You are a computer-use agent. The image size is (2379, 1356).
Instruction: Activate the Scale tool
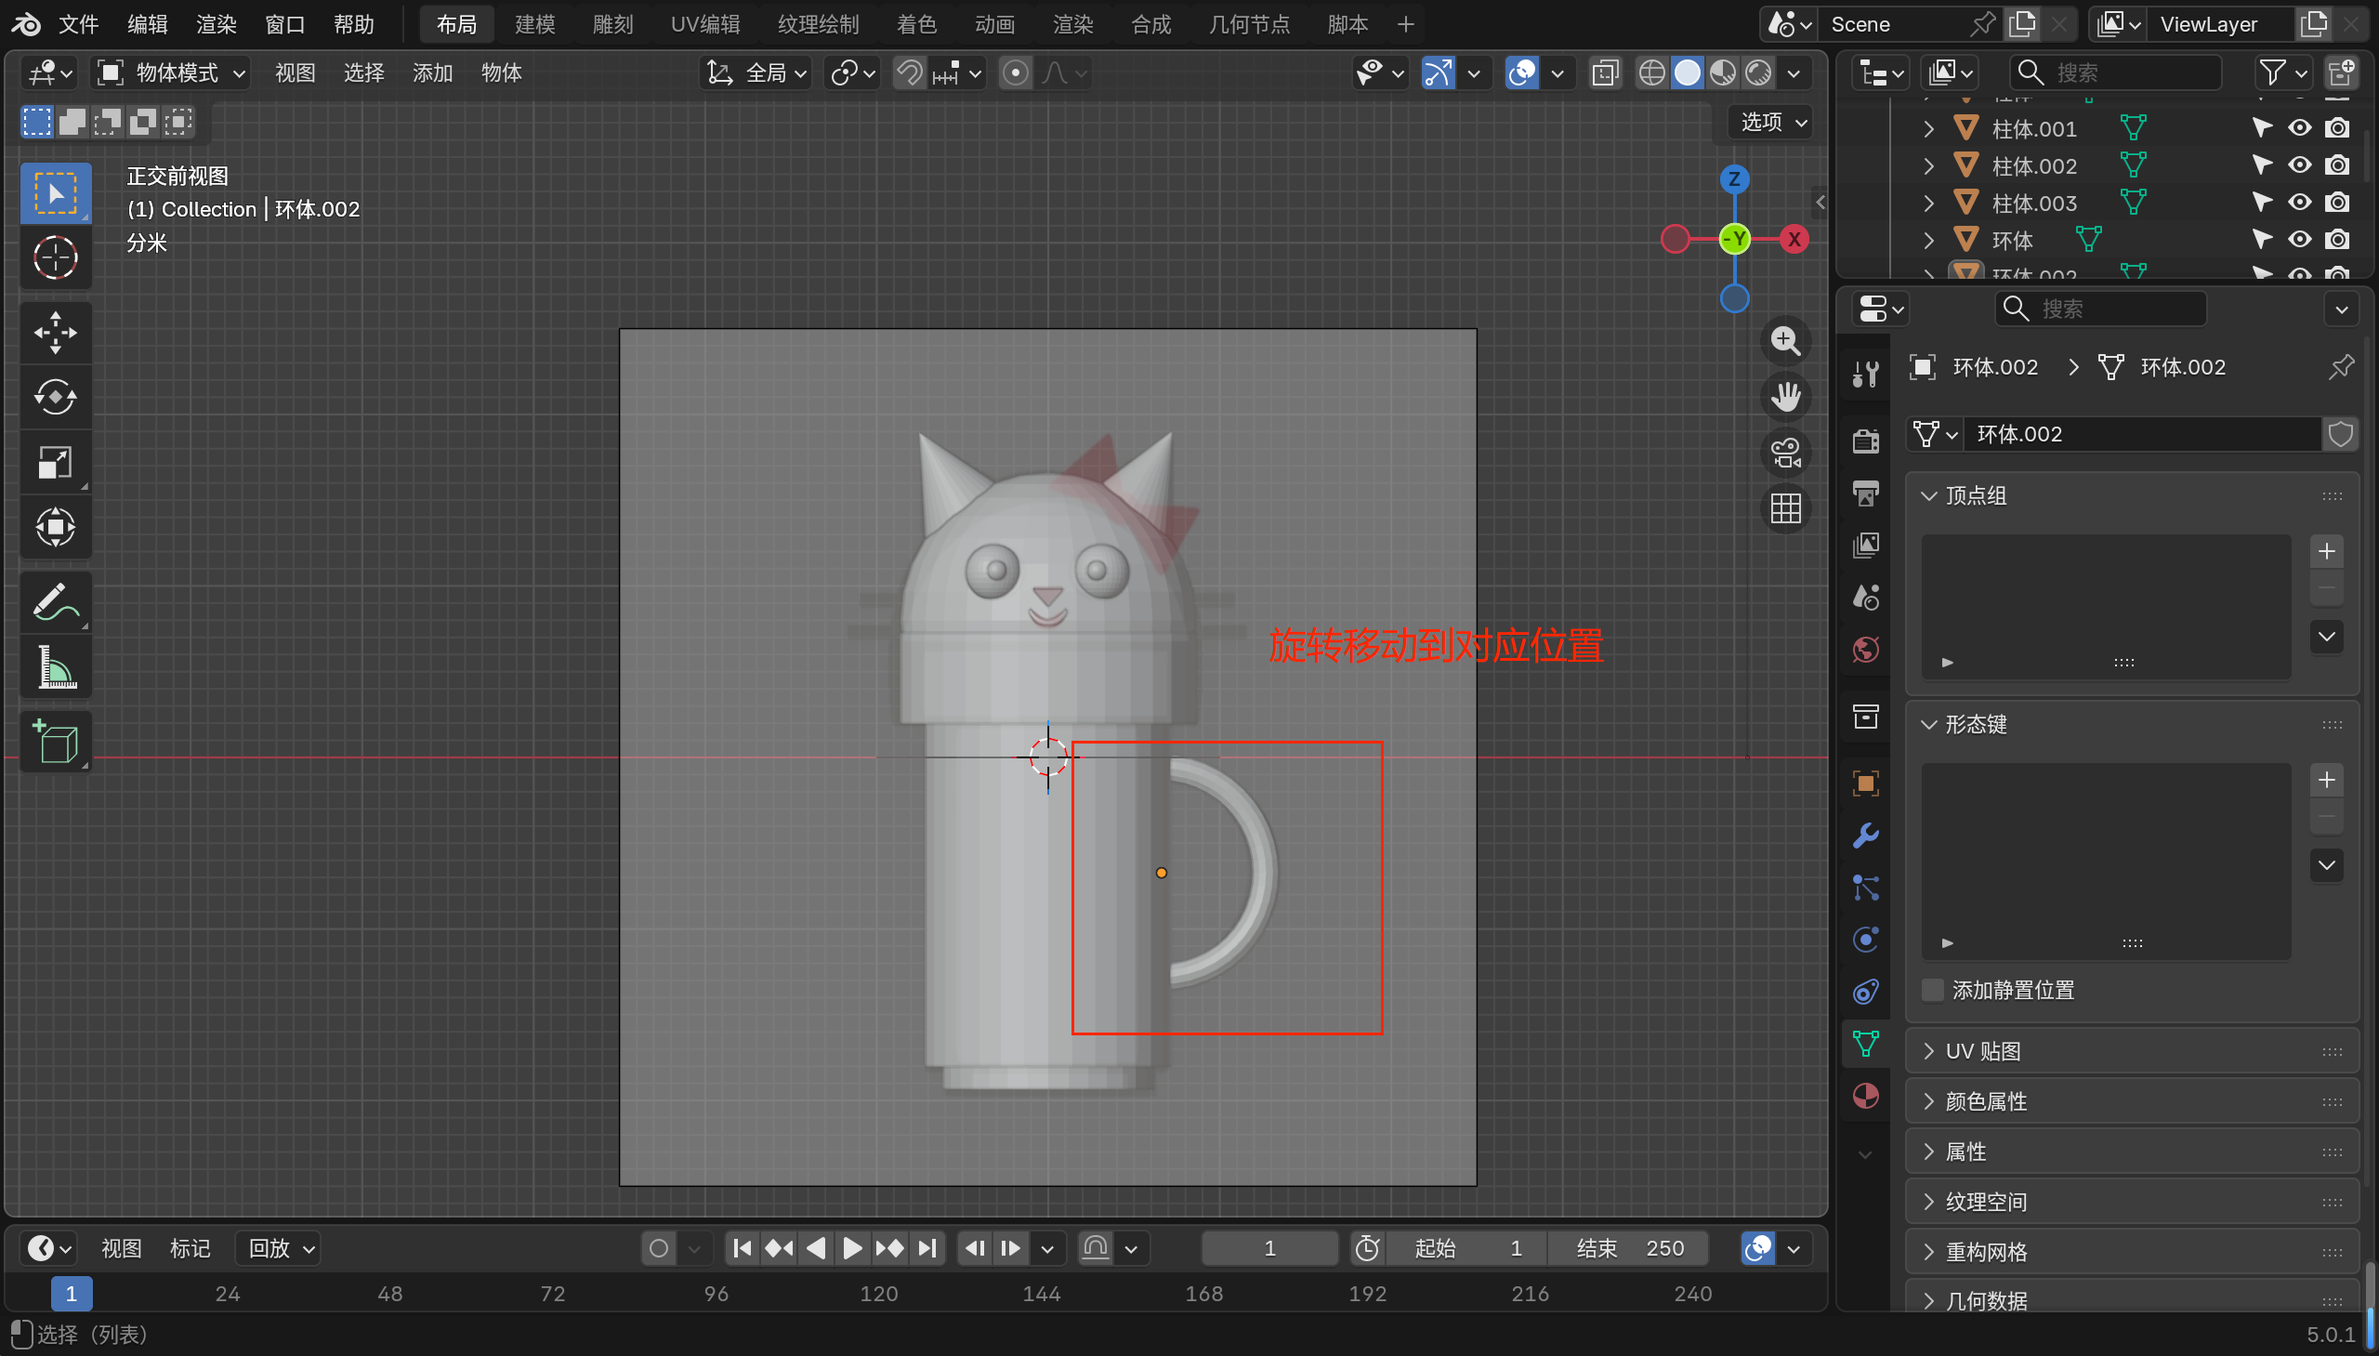55,462
